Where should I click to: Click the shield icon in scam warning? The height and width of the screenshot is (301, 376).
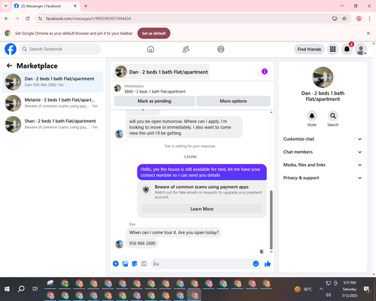pos(146,190)
